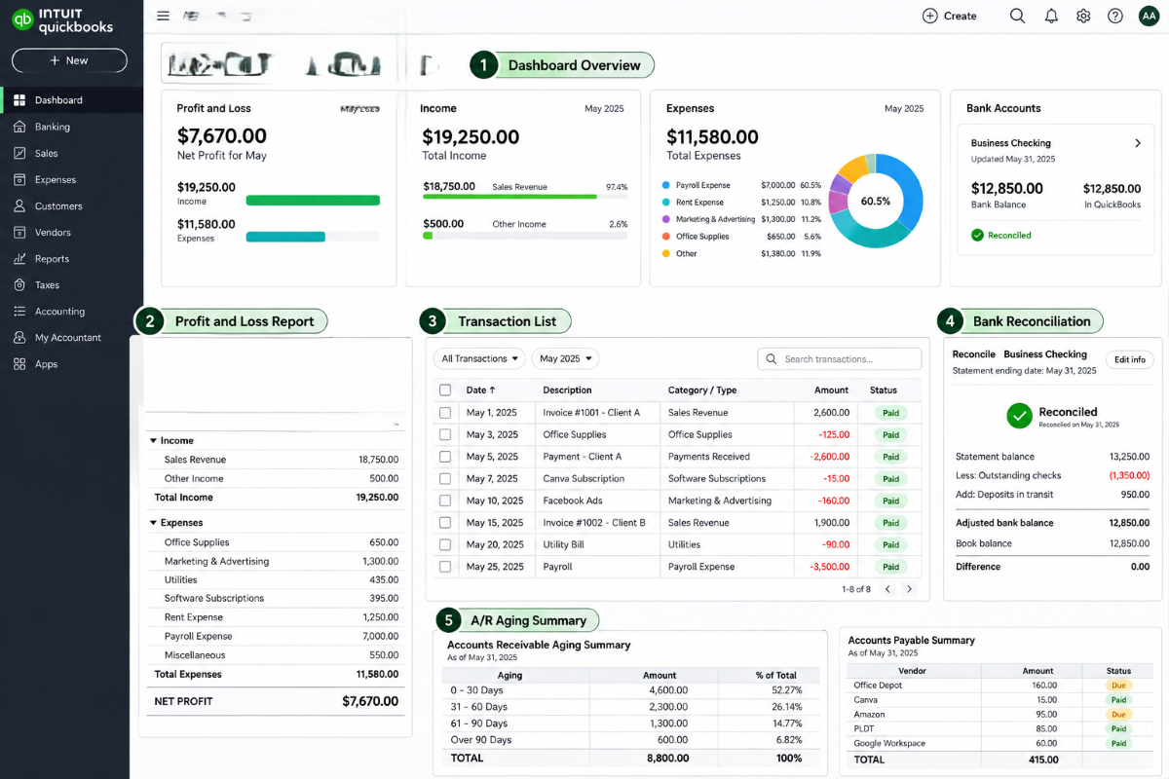The image size is (1169, 779).
Task: Open Business Checking account chevron
Action: tap(1137, 143)
